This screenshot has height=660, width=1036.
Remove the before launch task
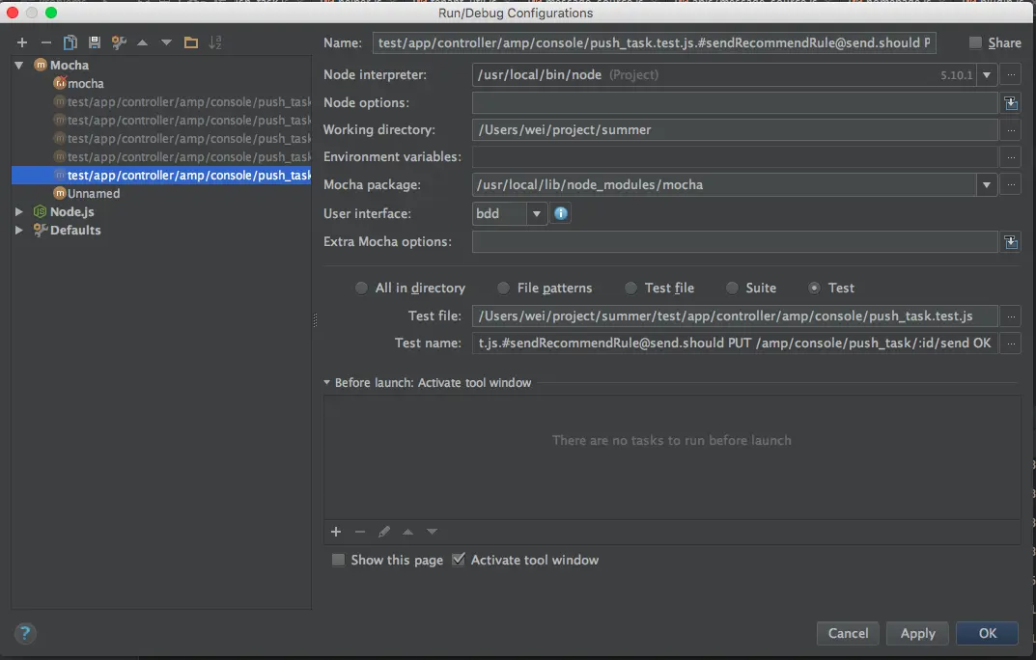tap(360, 532)
